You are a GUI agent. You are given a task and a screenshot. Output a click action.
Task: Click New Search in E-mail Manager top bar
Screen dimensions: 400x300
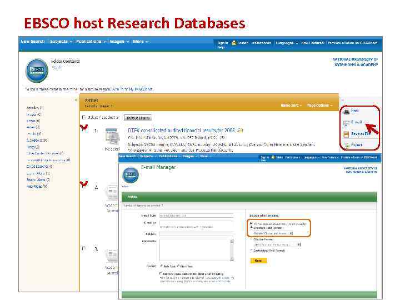(128, 156)
